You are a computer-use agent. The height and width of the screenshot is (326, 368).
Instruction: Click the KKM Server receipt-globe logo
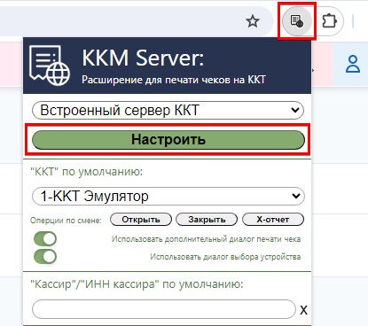coord(50,66)
